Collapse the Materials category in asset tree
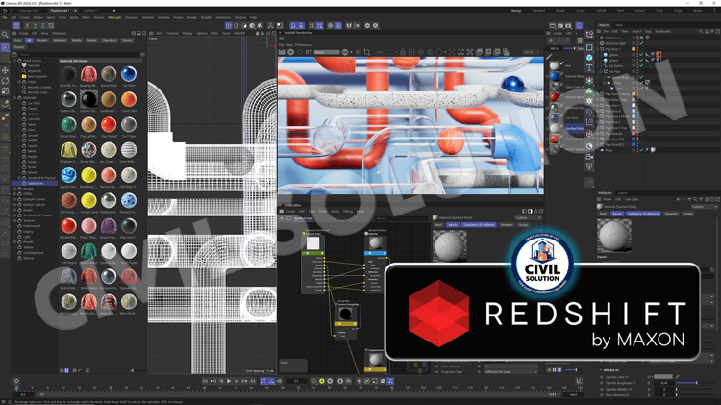The width and height of the screenshot is (721, 405). tap(14, 97)
